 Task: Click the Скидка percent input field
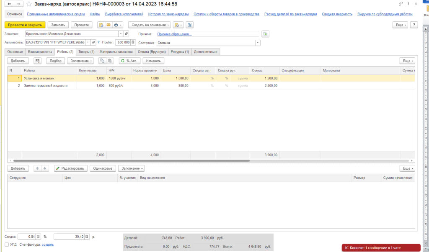(x=29, y=237)
